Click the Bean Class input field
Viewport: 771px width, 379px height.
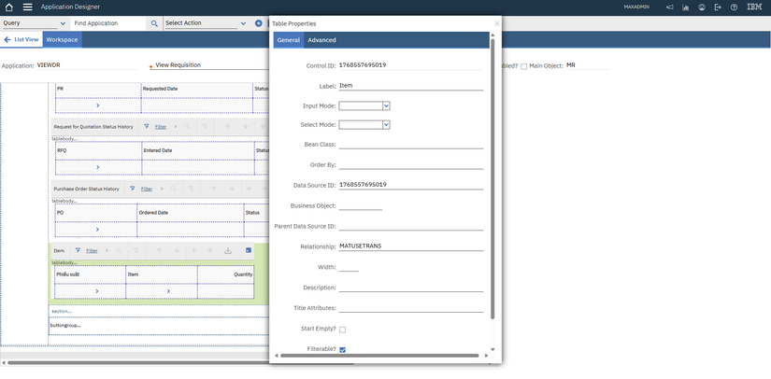coord(411,145)
